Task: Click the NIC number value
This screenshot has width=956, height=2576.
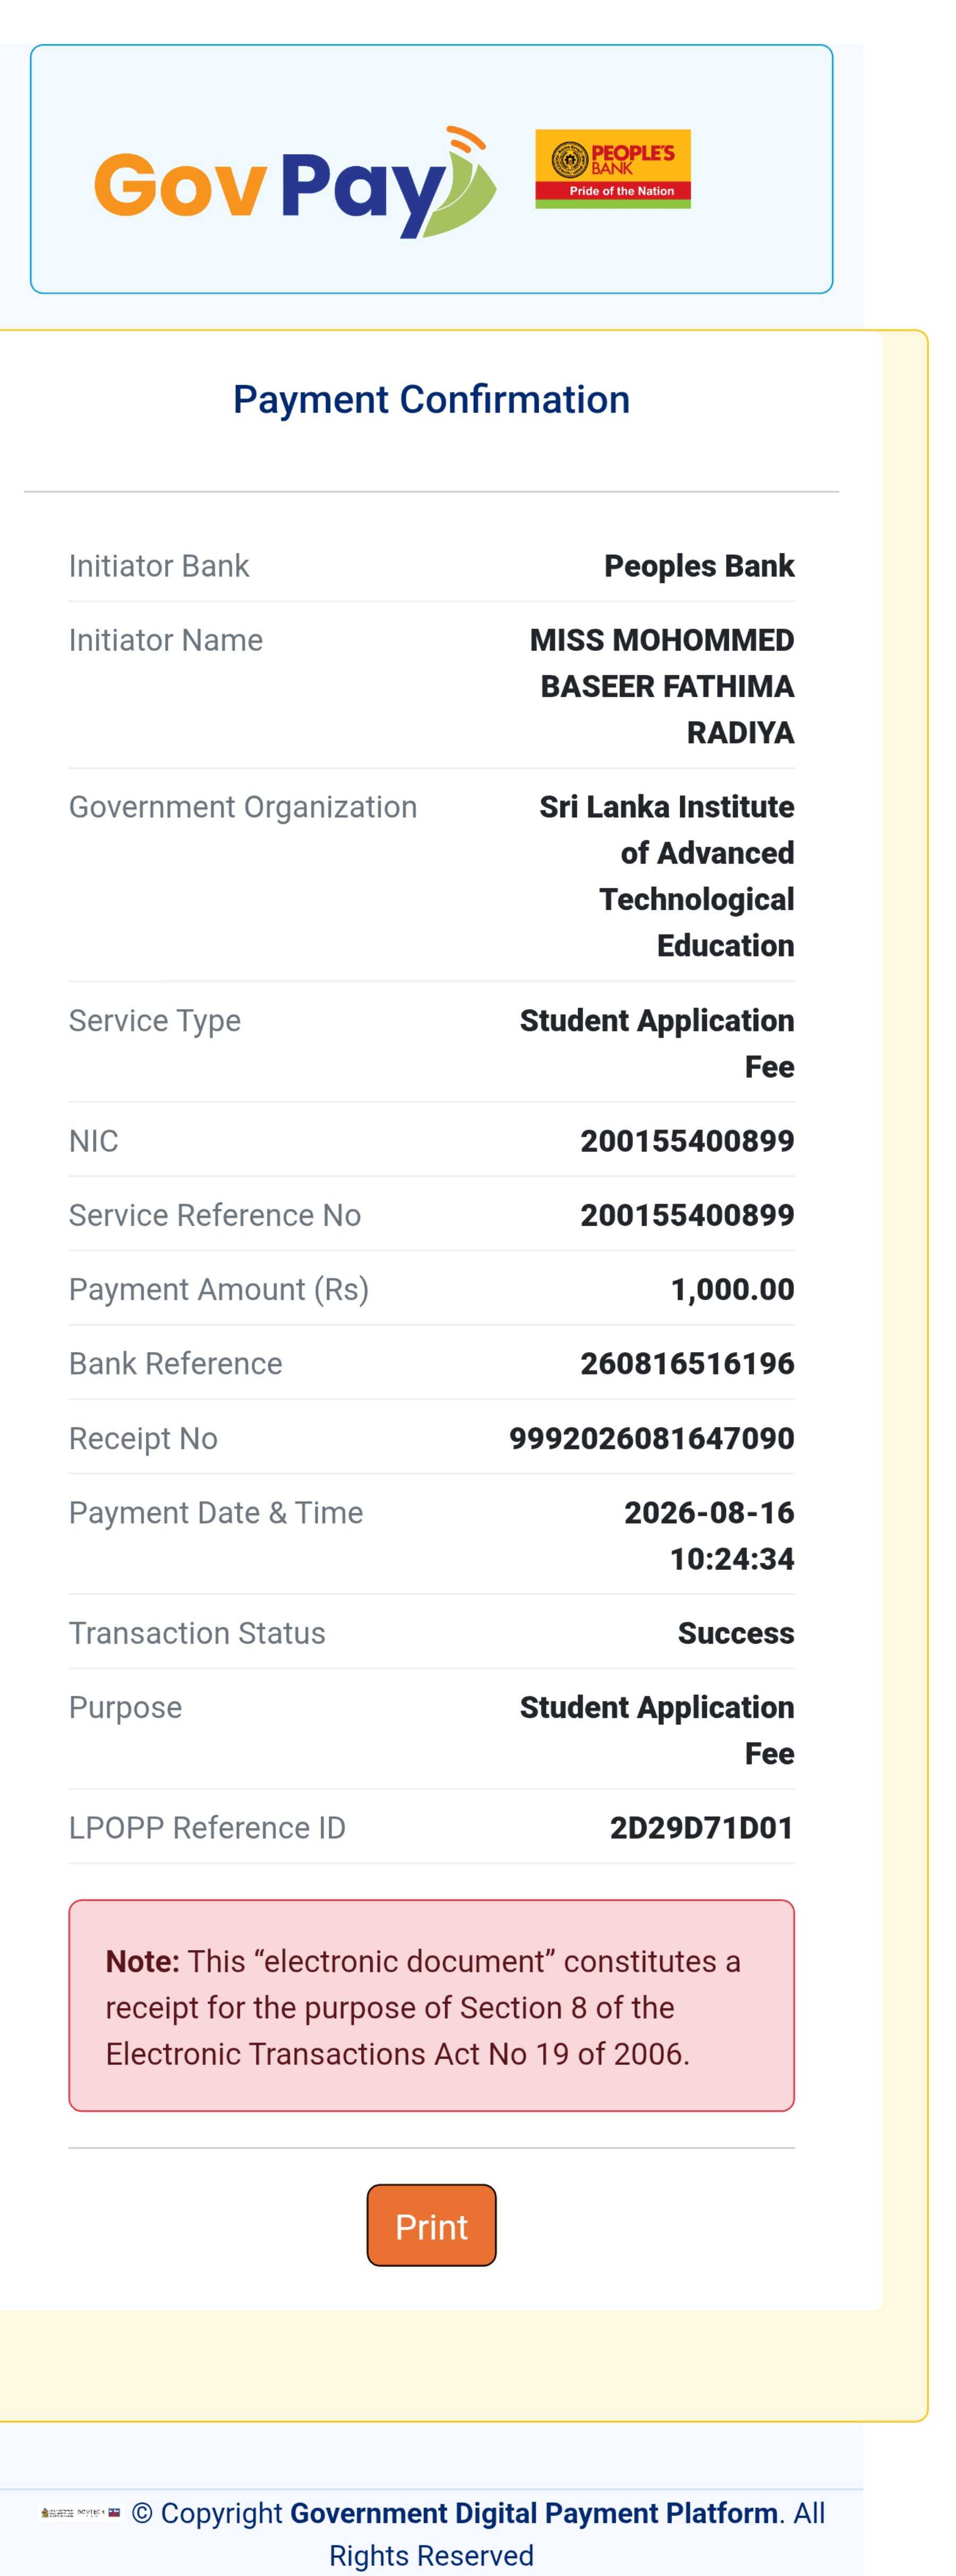Action: pos(687,1140)
